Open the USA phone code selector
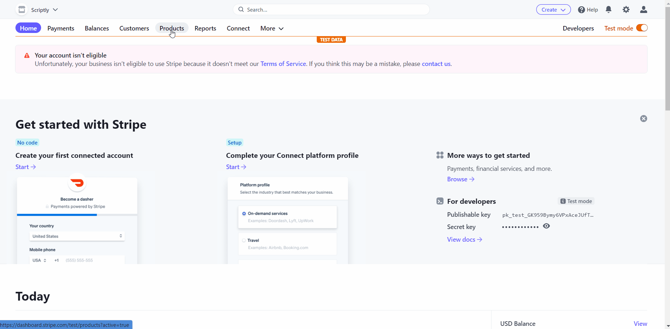Viewport: 670px width, 329px height. [39, 260]
